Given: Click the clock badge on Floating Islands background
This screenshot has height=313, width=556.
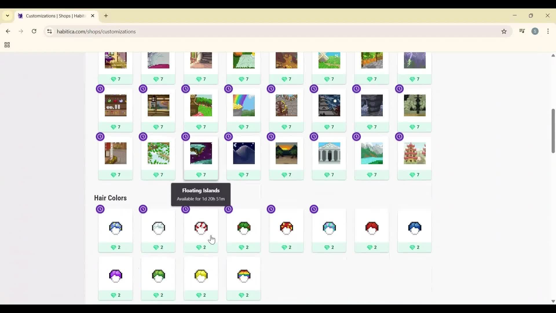Looking at the screenshot, I should 186,137.
